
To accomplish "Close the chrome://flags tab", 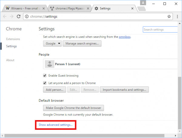I will [88, 9].
